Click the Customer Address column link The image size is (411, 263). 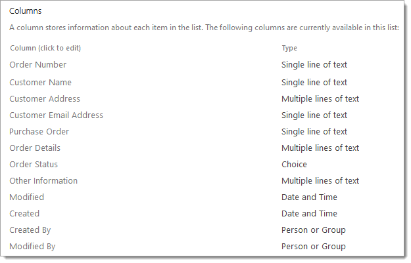[x=45, y=99]
